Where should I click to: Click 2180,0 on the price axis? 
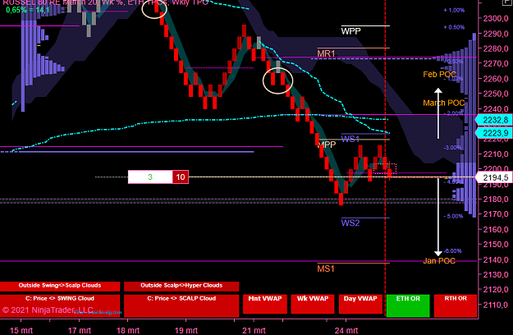click(496, 199)
